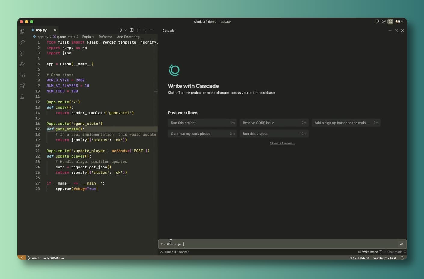Open the Run and Debug view
Viewport: 424px width, 279px height.
click(x=22, y=64)
